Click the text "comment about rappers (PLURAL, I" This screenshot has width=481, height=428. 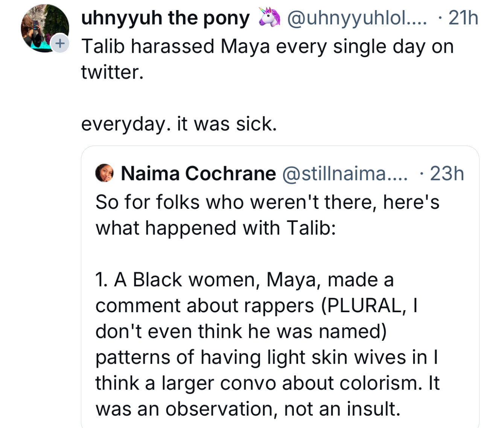tap(256, 305)
